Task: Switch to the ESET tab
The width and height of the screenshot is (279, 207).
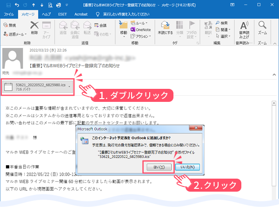Action: tap(62, 14)
